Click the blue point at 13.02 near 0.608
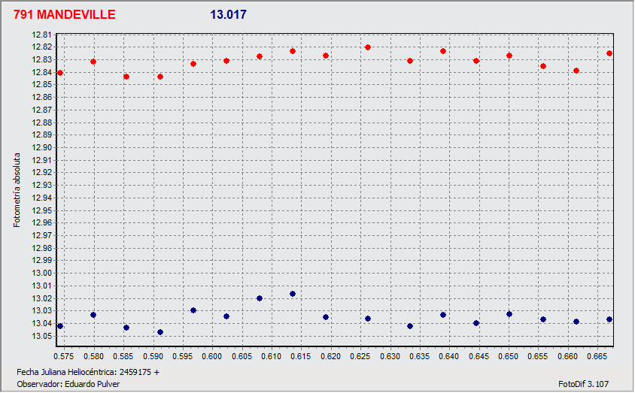The image size is (635, 393). 260,298
